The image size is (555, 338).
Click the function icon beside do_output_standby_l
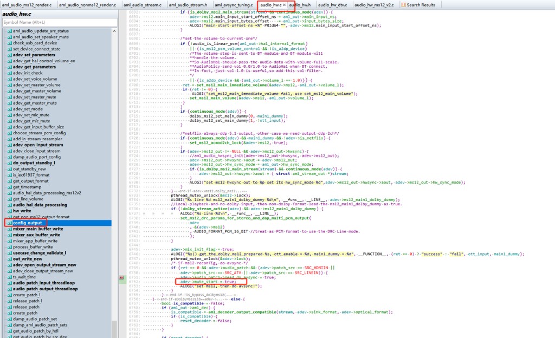pyautogui.click(x=10, y=164)
